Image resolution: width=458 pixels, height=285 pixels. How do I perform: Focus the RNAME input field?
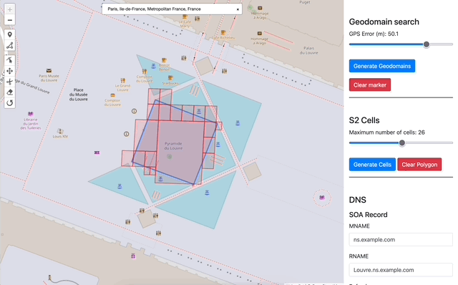(x=401, y=270)
